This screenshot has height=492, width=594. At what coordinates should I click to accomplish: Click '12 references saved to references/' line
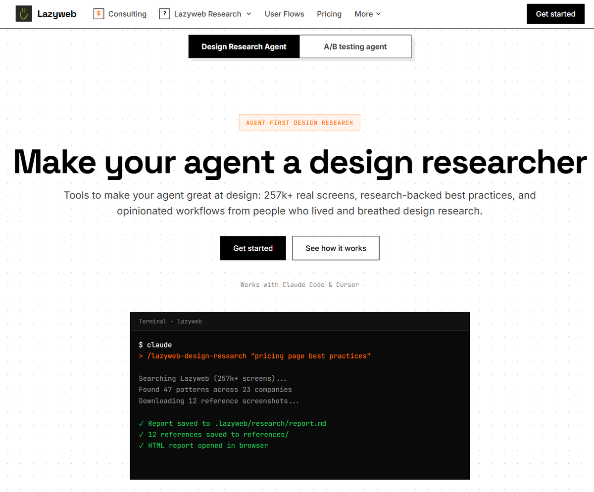(x=214, y=435)
